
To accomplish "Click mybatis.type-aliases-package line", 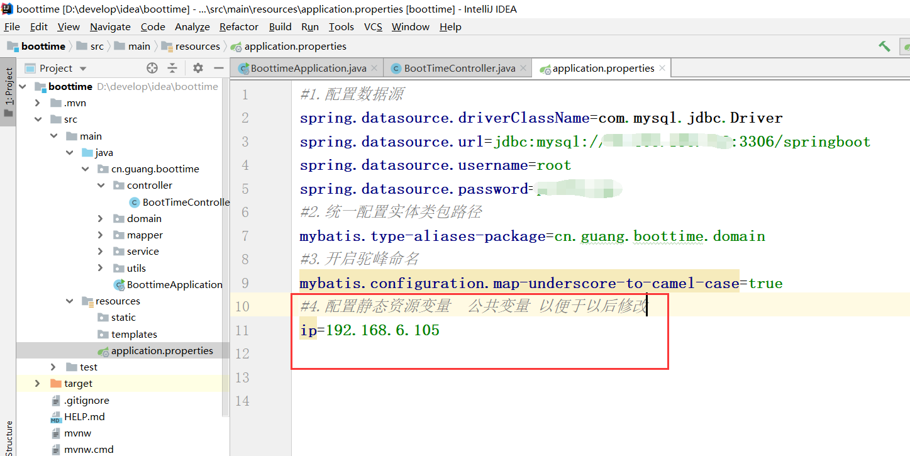I will pos(532,236).
